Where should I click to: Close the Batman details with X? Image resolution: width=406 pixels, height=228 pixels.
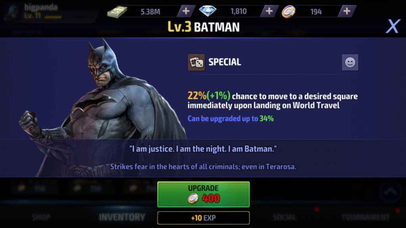[393, 26]
